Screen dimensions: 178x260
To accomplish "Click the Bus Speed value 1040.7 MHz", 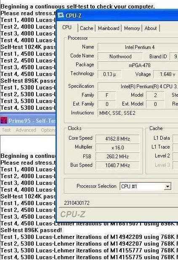I will point(117,165).
